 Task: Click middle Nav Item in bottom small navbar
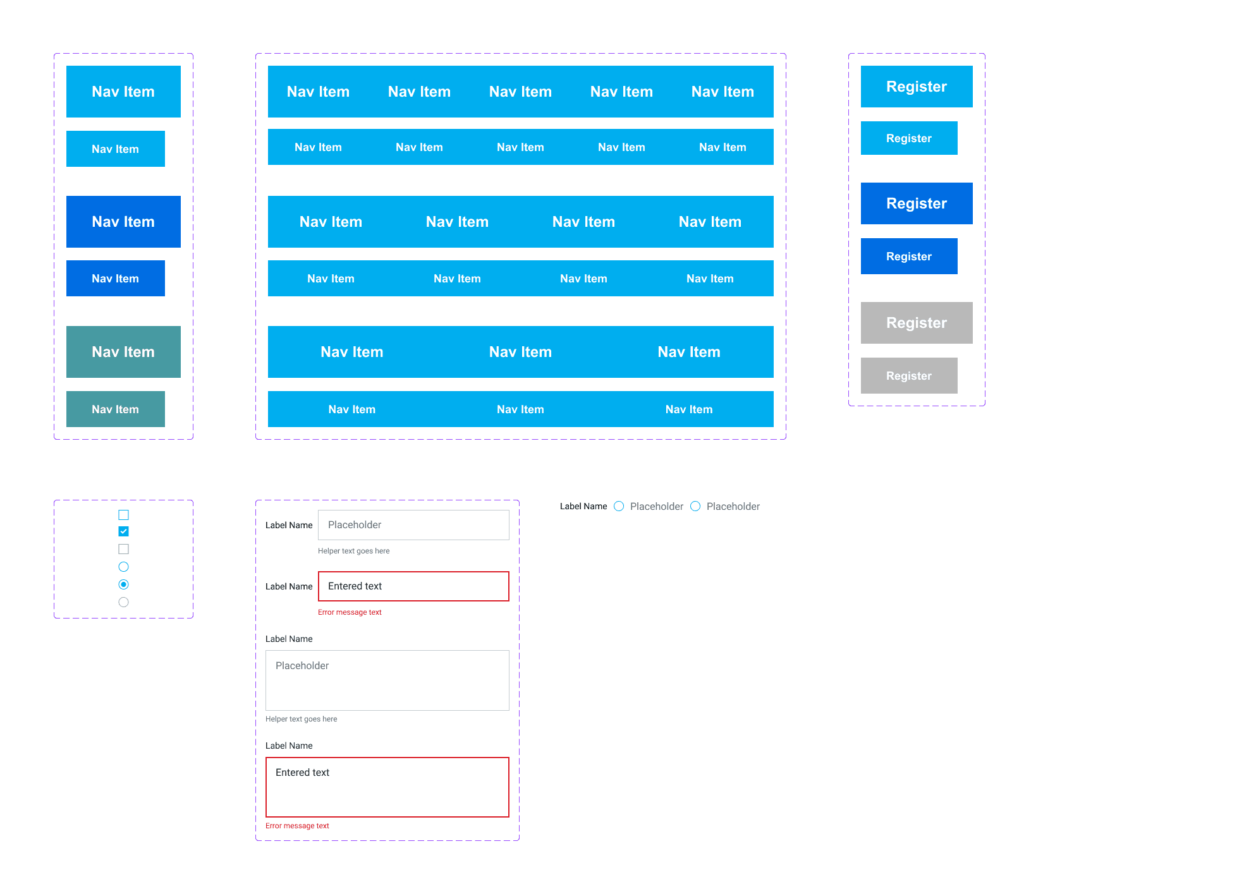tap(520, 409)
